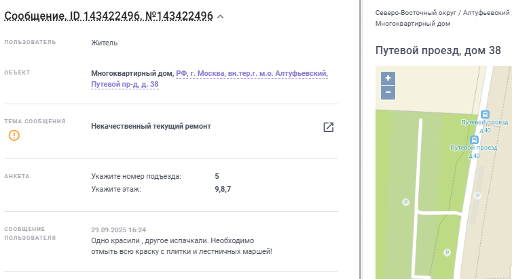Click the message date 29.09.2025 16:24
512x279 pixels.
point(118,230)
